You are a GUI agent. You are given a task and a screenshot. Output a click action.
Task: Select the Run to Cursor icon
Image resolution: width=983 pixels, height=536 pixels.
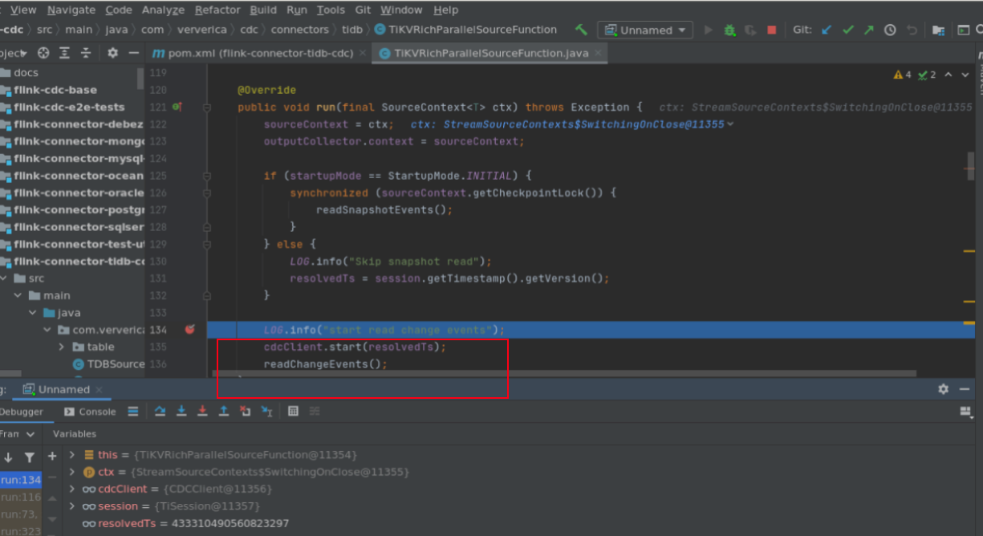[x=266, y=411]
